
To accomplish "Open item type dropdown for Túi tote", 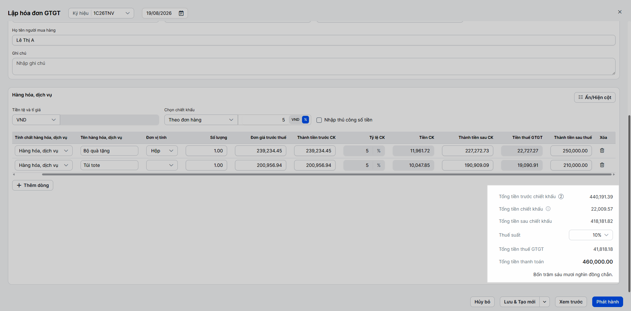I will point(44,165).
